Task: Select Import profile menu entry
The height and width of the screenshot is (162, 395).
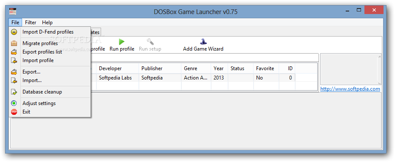Action: (50, 60)
